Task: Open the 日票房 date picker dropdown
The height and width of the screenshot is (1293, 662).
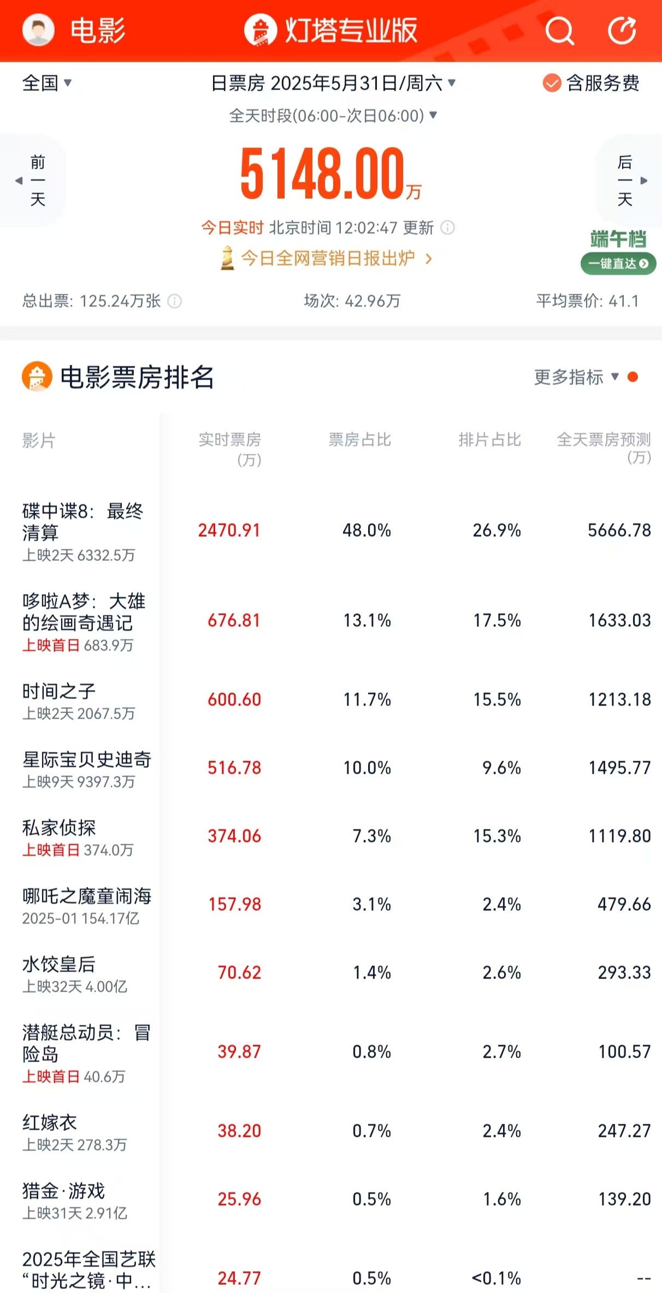Action: [333, 83]
